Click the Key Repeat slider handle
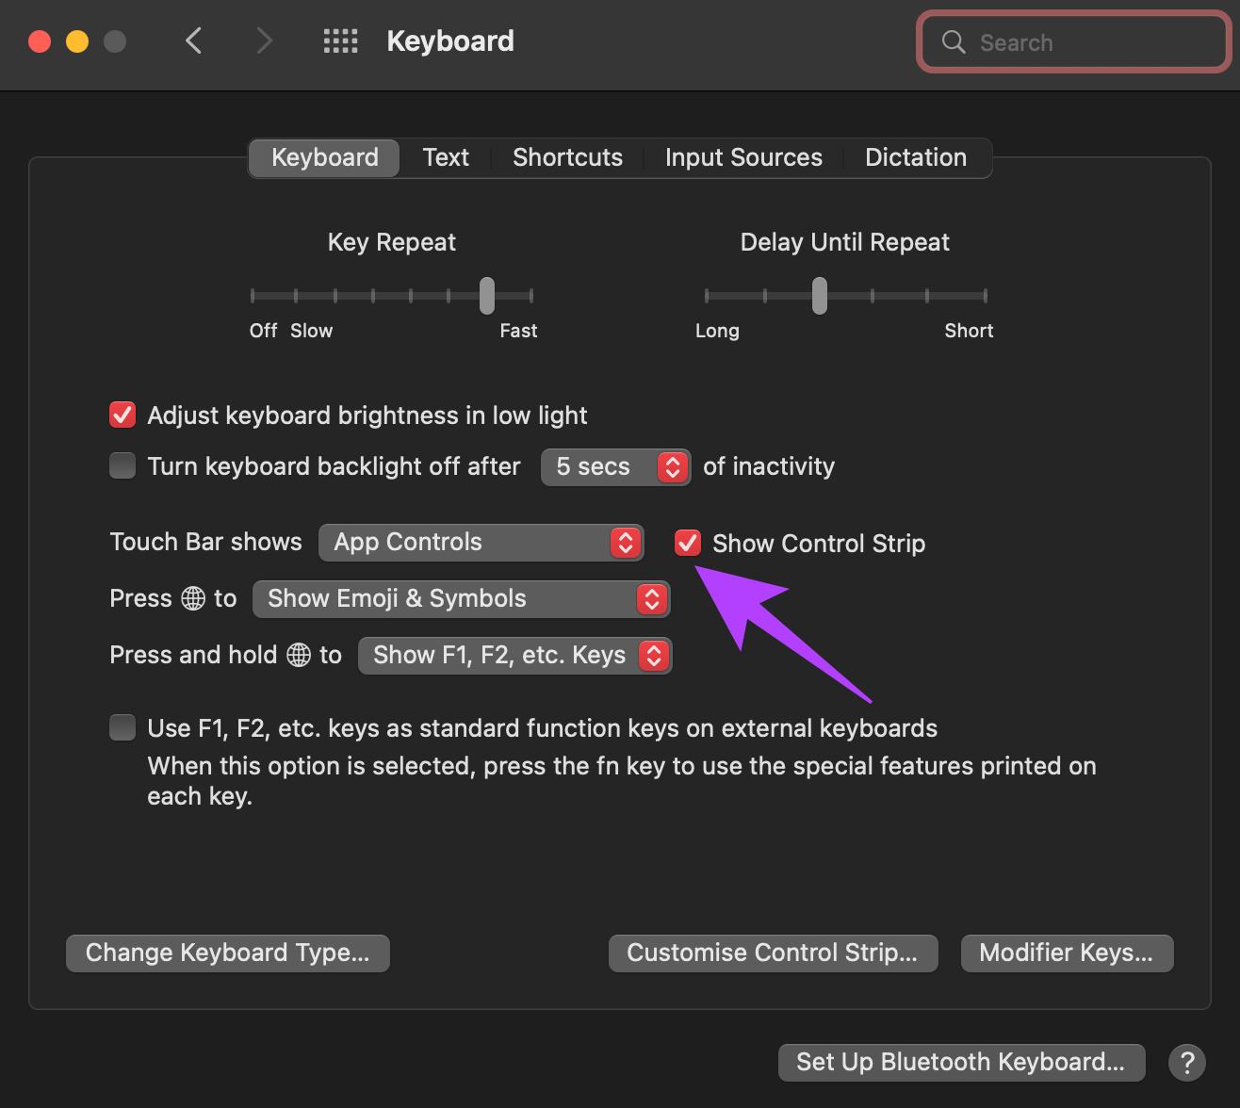The width and height of the screenshot is (1240, 1108). (486, 296)
